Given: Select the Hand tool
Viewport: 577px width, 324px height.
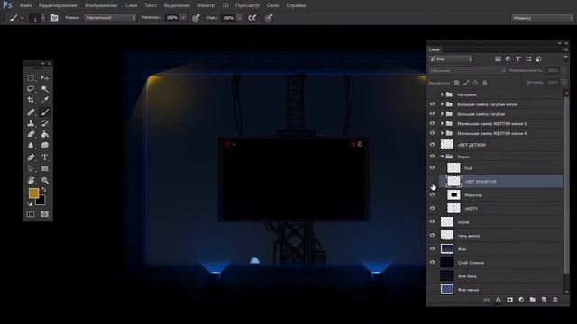Looking at the screenshot, I should [x=31, y=180].
